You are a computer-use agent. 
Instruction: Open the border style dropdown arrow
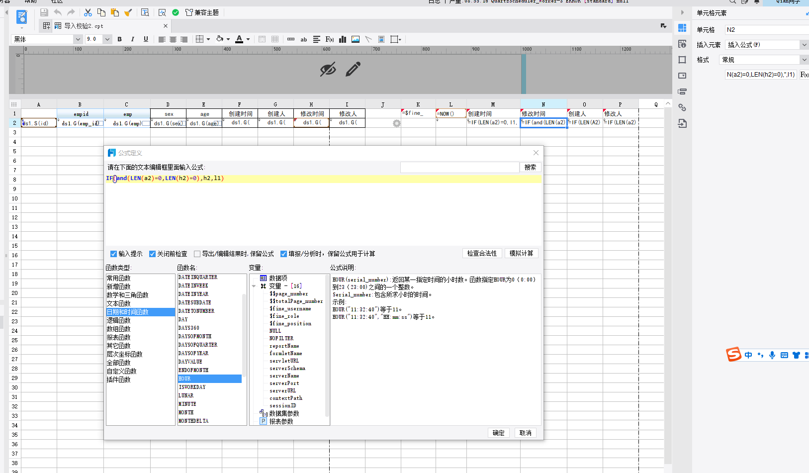[208, 39]
